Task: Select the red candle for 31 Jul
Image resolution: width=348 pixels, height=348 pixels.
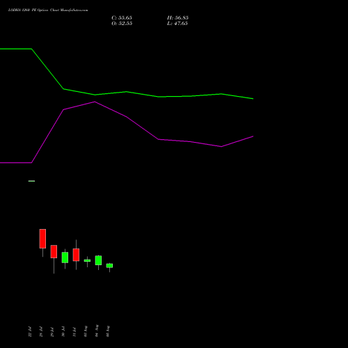Action: point(76,255)
